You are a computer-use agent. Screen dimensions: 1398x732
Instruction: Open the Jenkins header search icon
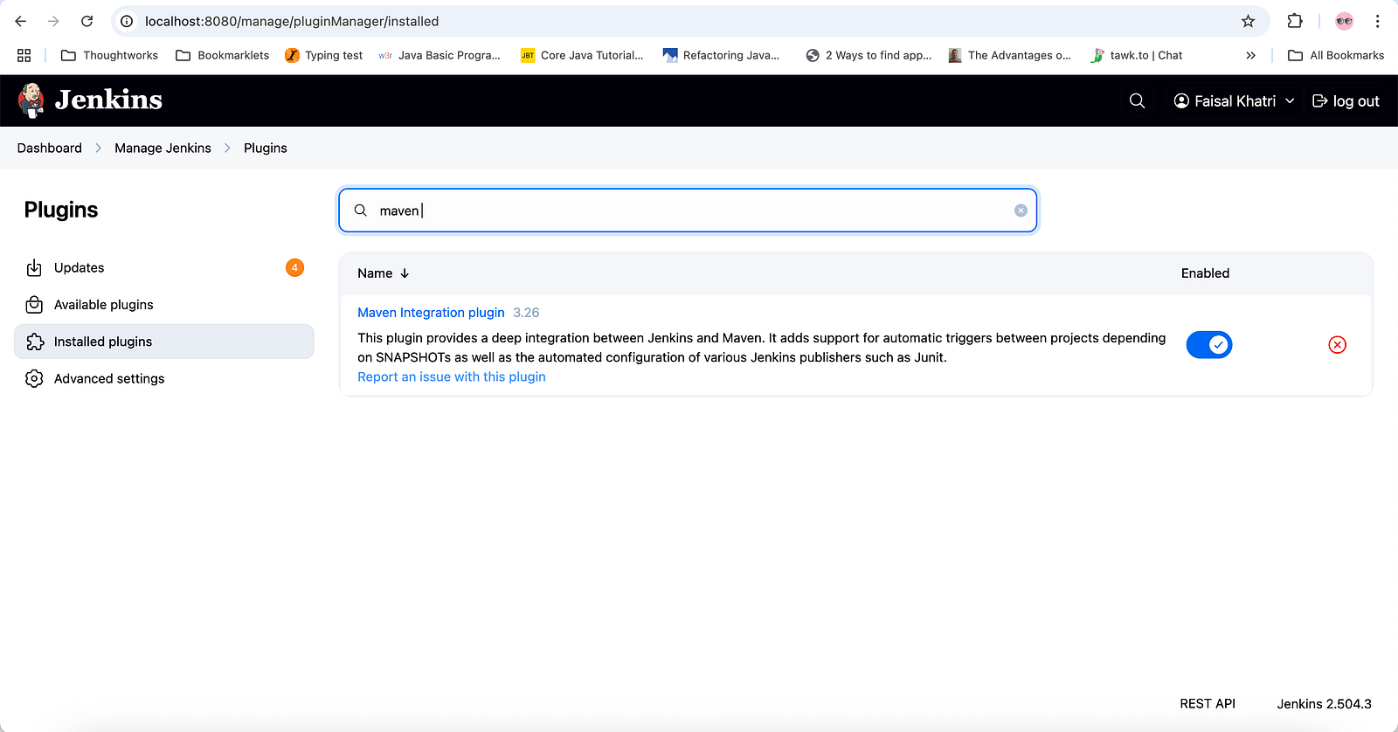(1137, 101)
